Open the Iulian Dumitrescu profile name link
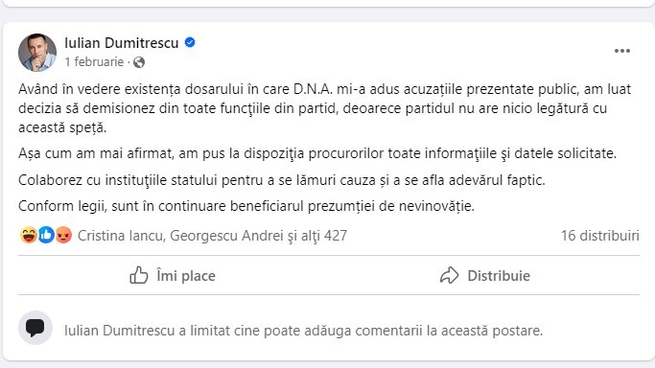Image resolution: width=655 pixels, height=368 pixels. (x=122, y=42)
